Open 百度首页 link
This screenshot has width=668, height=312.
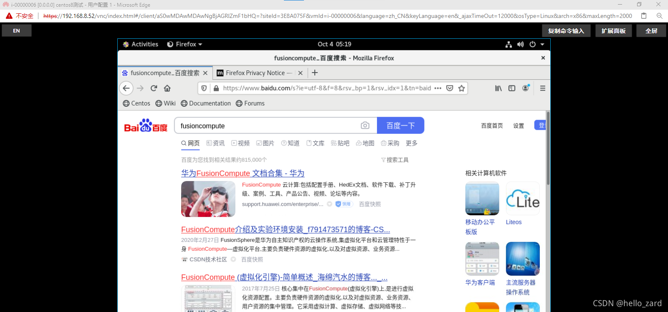[x=492, y=126]
